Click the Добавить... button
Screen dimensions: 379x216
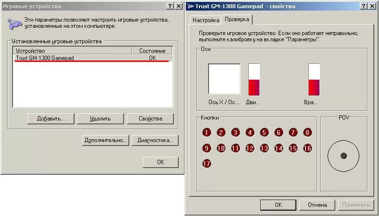tap(51, 119)
